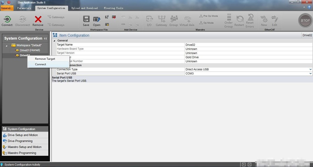313x167 pixels.
Task: Click the Open workspace icon
Action: (x=97, y=19)
